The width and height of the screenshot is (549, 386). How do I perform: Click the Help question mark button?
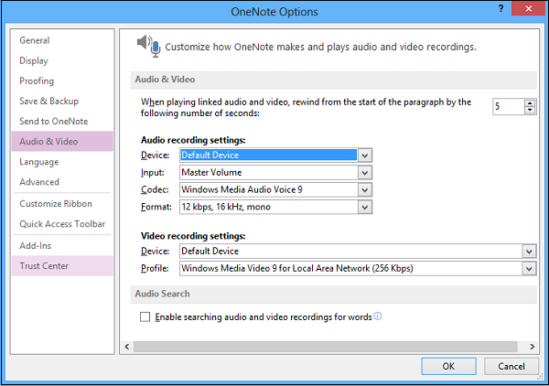pyautogui.click(x=501, y=8)
